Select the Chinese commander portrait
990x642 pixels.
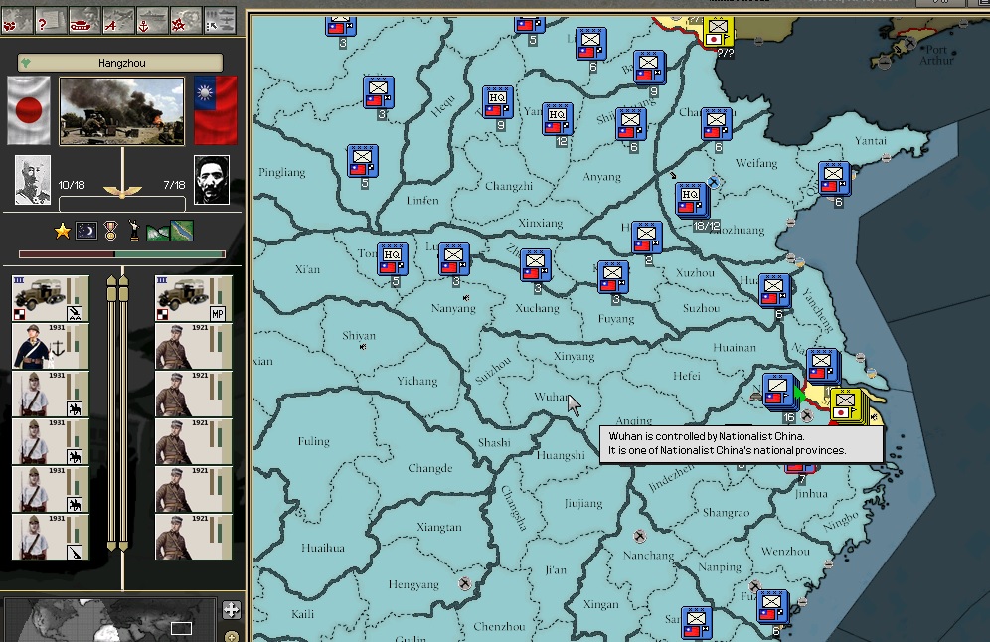coord(212,180)
